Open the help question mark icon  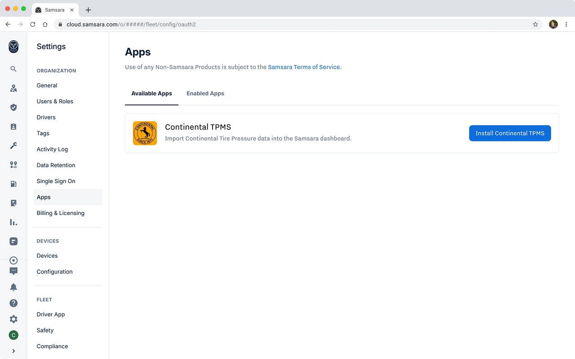pos(13,303)
